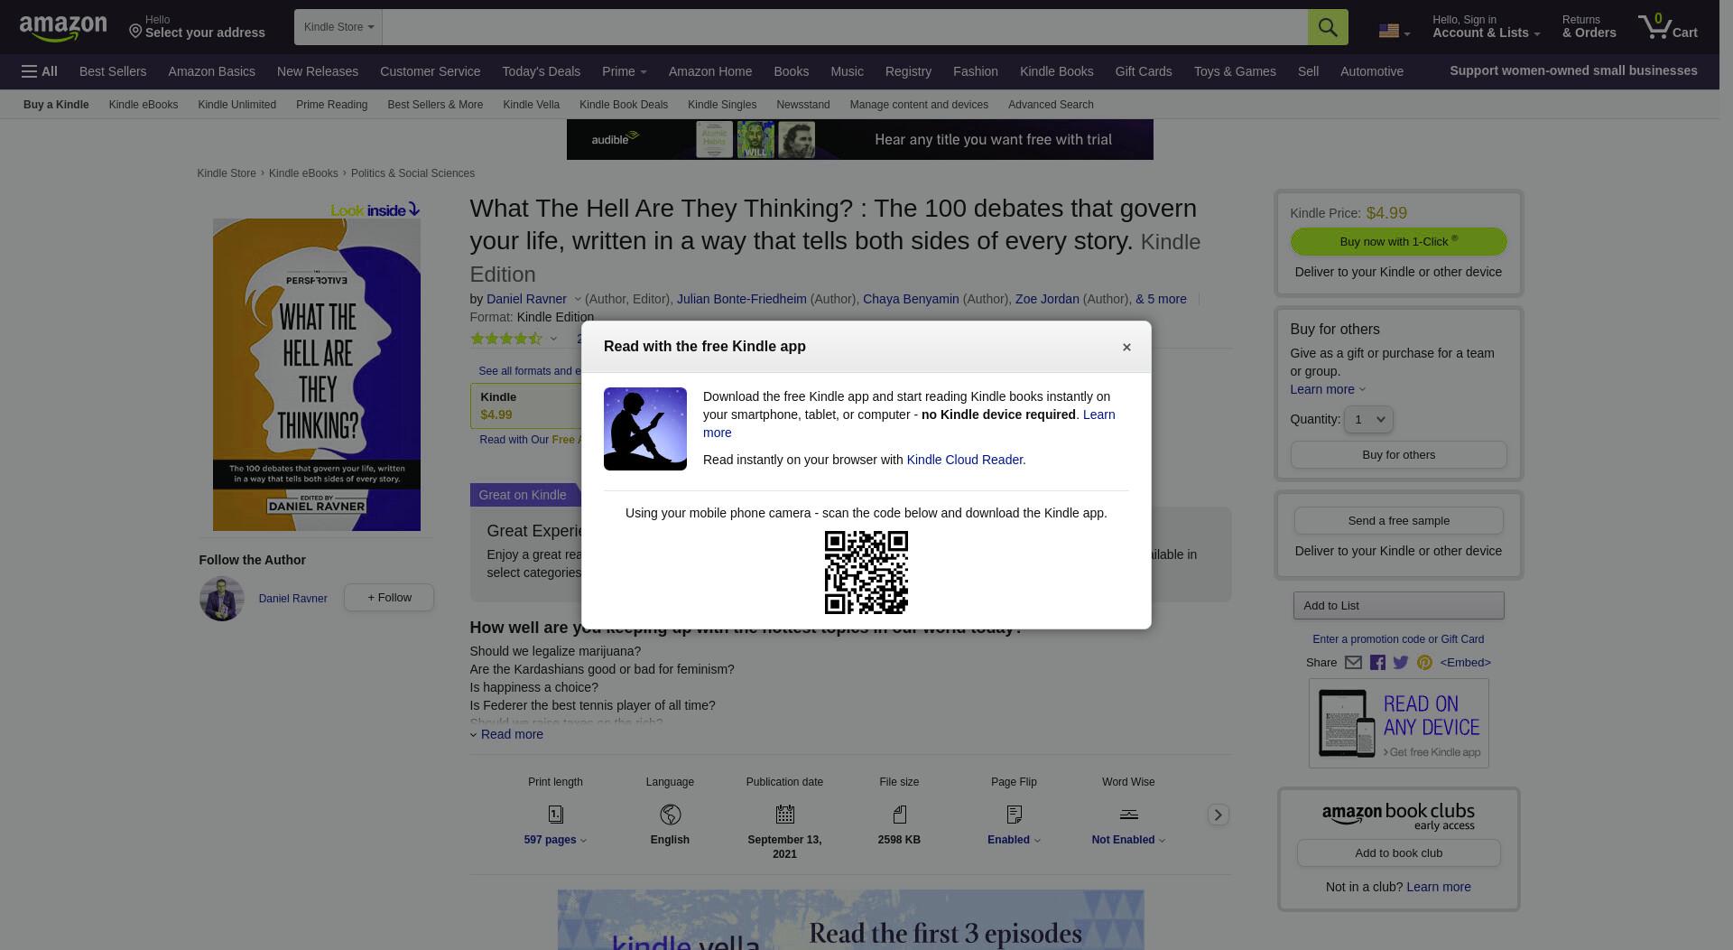Open Julian Bonte-Friedheim author link
Viewport: 1733px width, 950px height.
coord(741,299)
